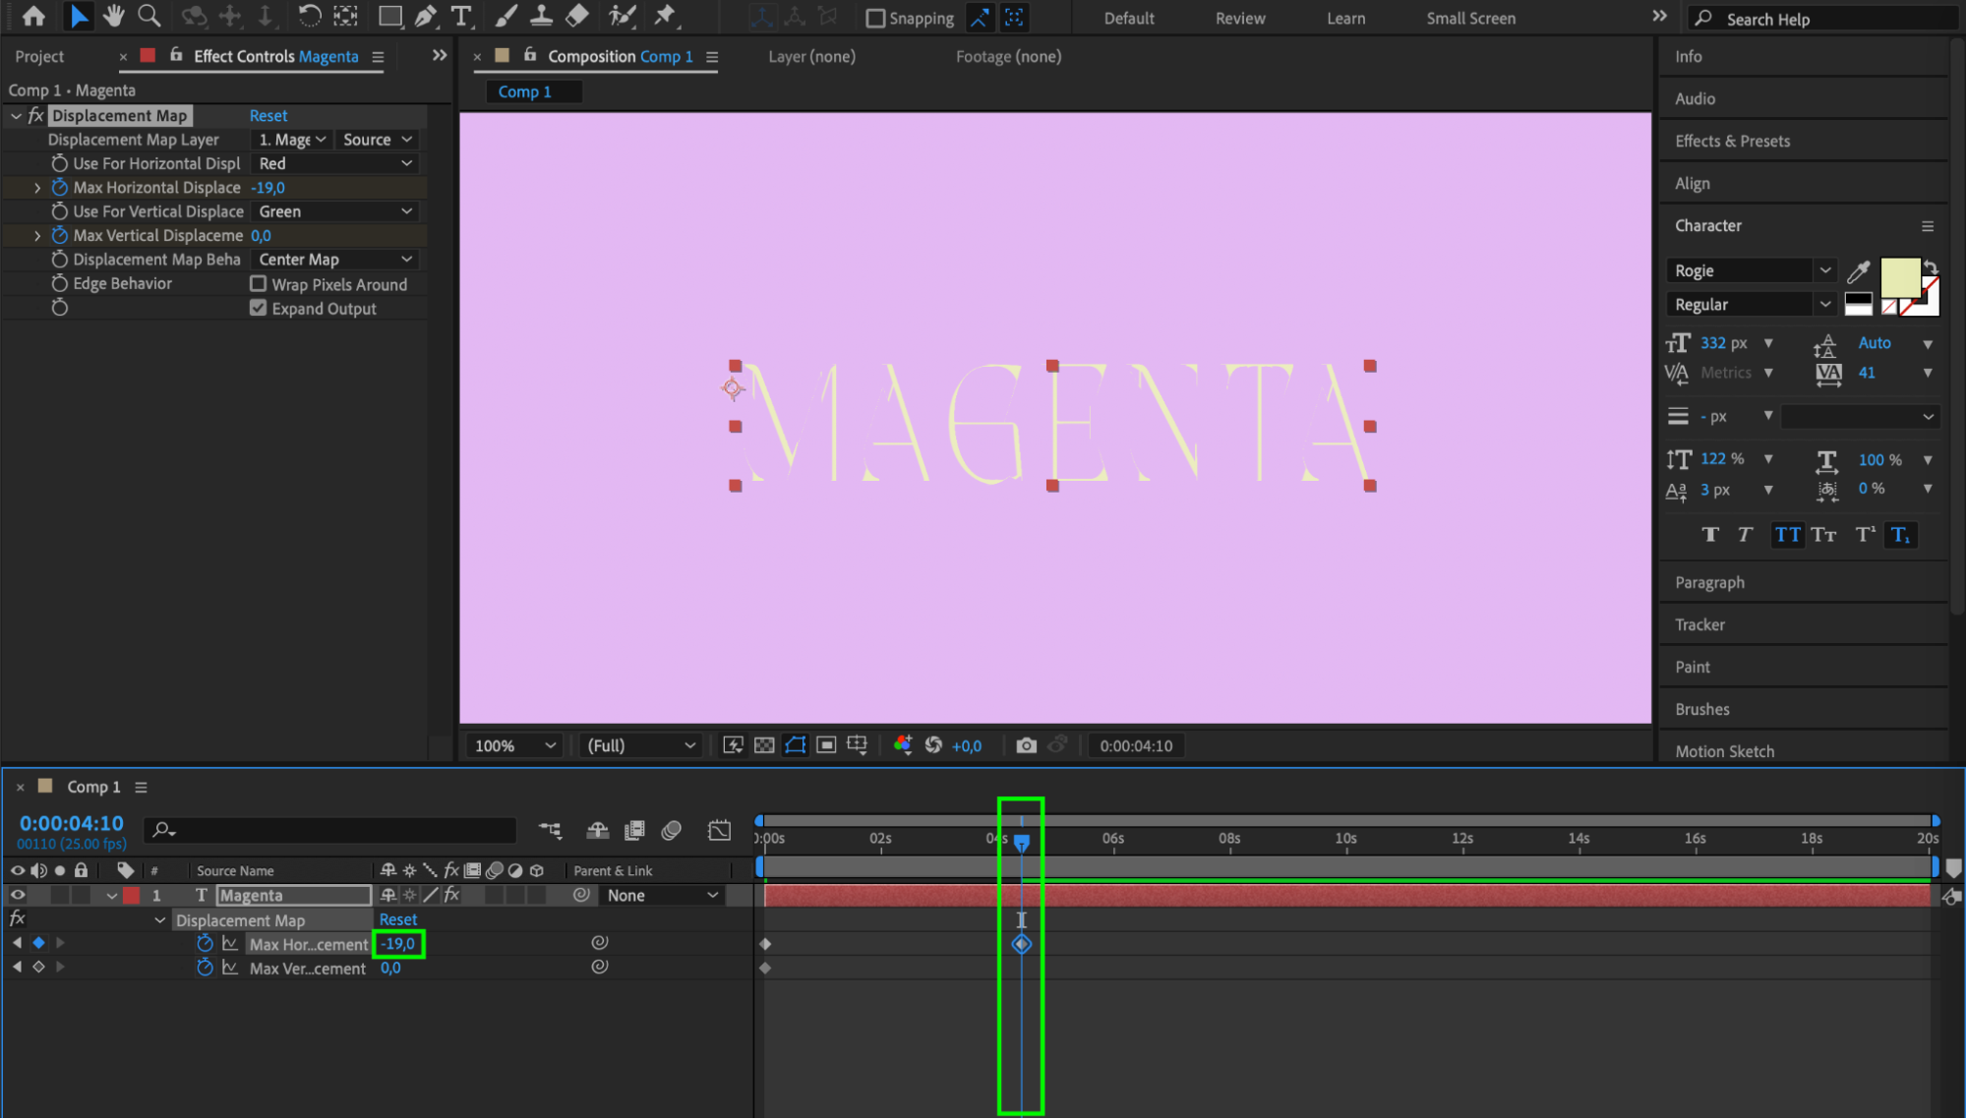The height and width of the screenshot is (1119, 1966).
Task: Switch to the Review workspace
Action: point(1239,18)
